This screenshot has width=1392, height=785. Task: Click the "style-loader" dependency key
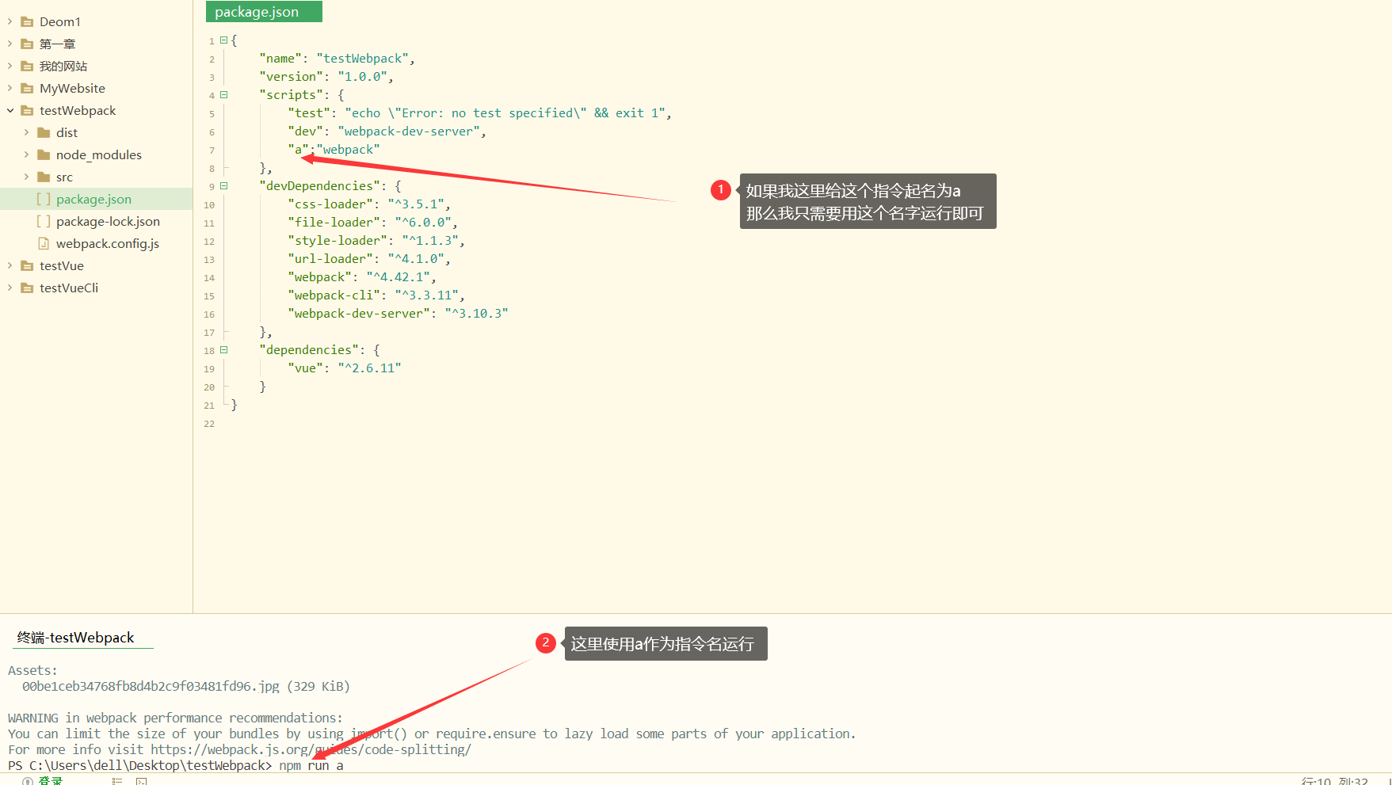(338, 241)
